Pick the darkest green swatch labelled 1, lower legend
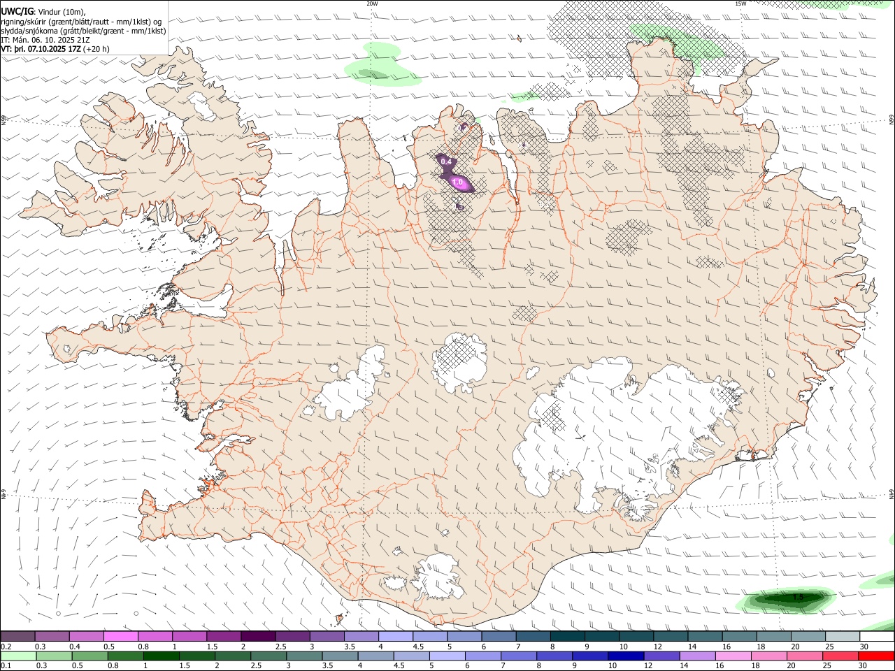Viewport: 895px width, 671px height. [x=162, y=656]
